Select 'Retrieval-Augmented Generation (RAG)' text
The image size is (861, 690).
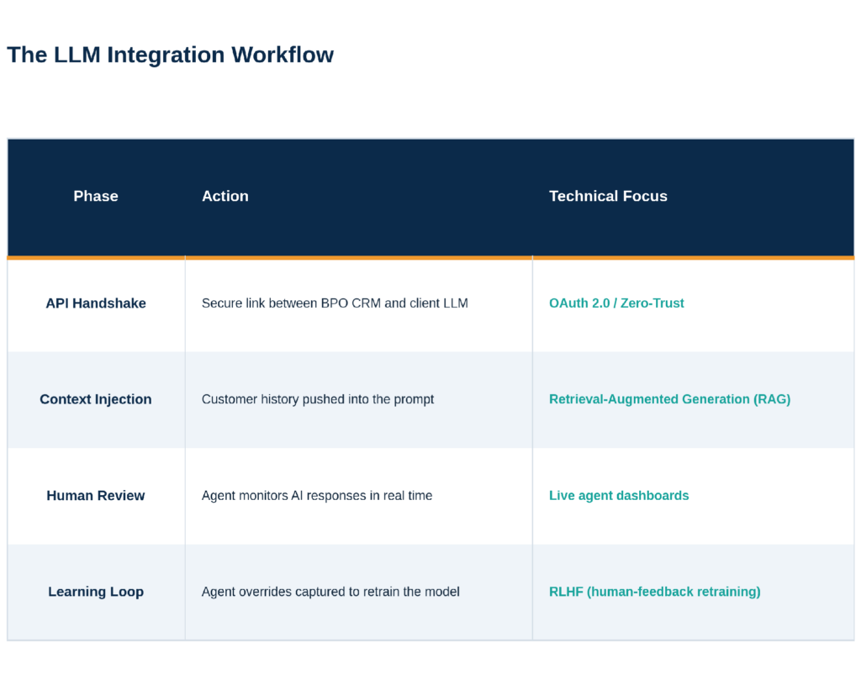coord(670,399)
